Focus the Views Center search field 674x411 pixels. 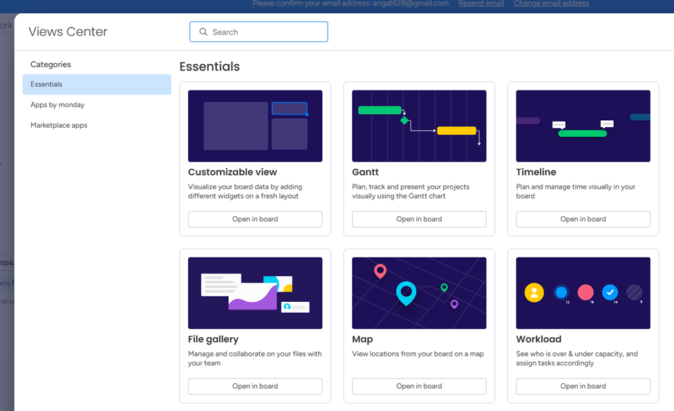[x=259, y=32]
